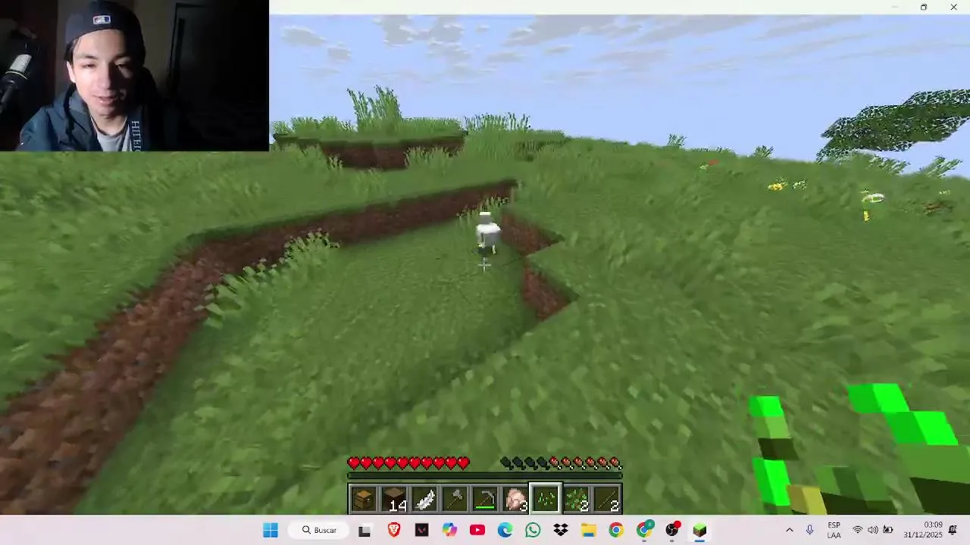970x545 pixels.
Task: Select the grass item stack hotbar slot
Action: pyautogui.click(x=576, y=499)
